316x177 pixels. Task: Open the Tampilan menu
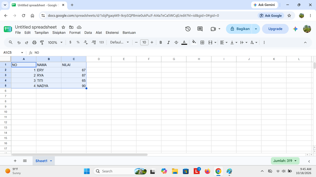coord(42,33)
